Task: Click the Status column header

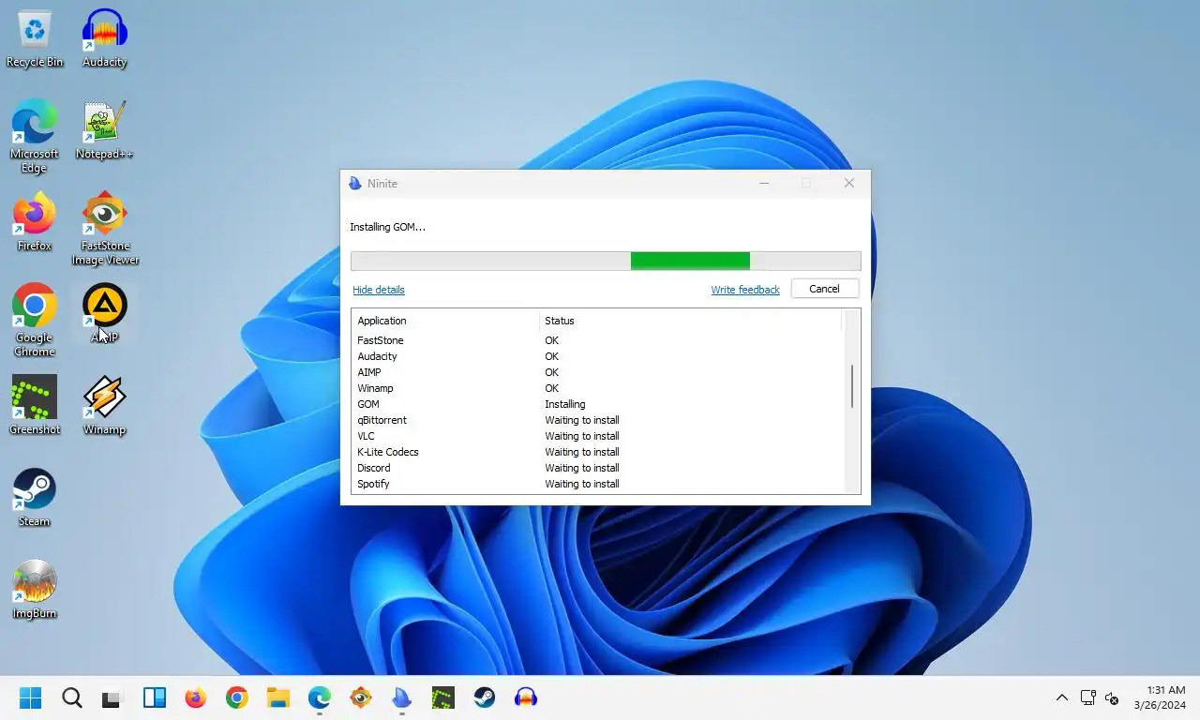Action: [x=690, y=321]
